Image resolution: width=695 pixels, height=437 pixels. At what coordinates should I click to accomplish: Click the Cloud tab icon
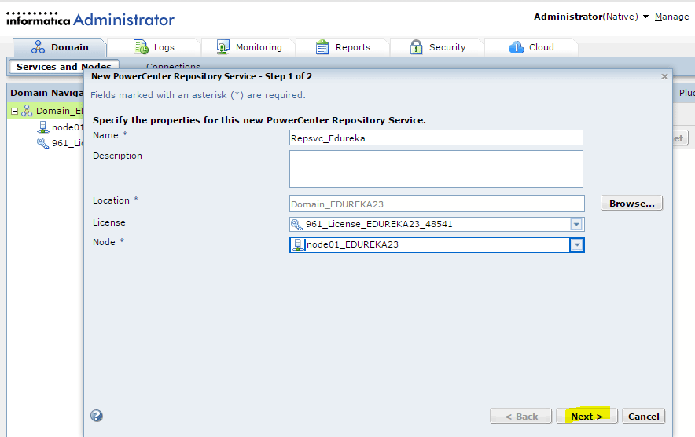click(x=517, y=47)
